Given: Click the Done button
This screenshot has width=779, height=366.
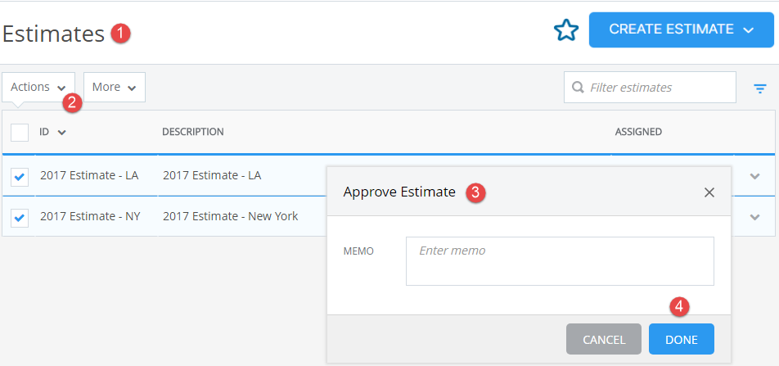Looking at the screenshot, I should (x=681, y=339).
